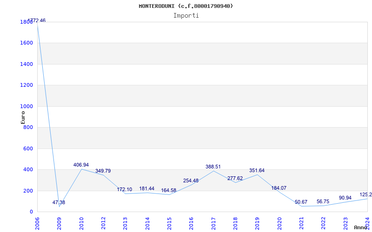Click the 1772.46 data label
Screen dimensions: 372x232
[x=37, y=20]
